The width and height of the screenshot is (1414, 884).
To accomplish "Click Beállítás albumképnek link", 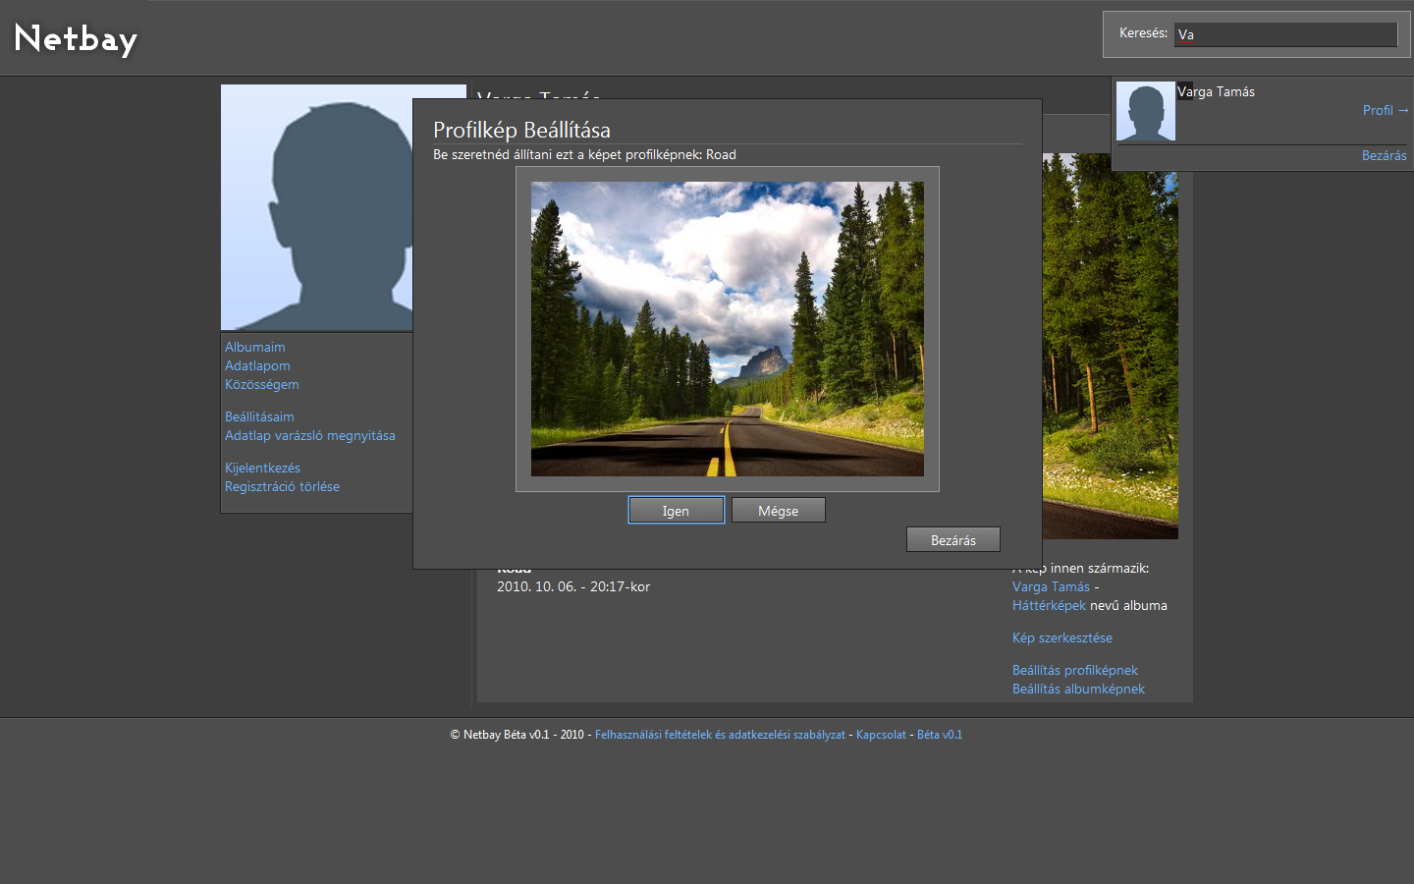I will tap(1078, 689).
